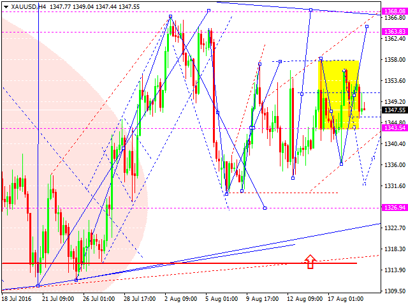
Task: Click the red up-arrow marker on the chart
Action: [310, 261]
